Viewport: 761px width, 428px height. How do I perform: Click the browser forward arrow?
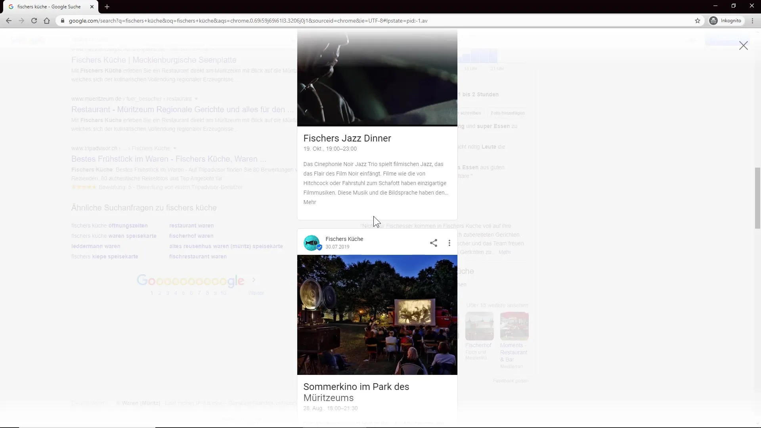tap(21, 21)
